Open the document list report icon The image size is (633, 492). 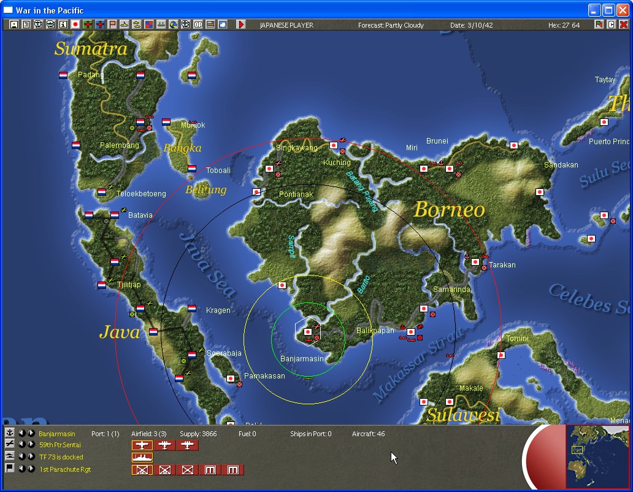click(26, 25)
